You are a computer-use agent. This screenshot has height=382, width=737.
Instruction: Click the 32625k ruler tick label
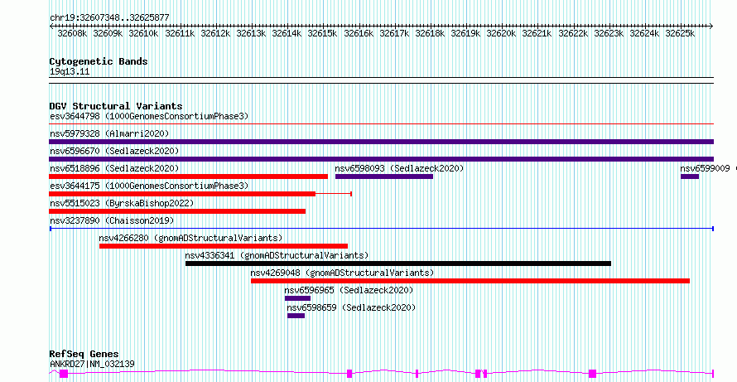[680, 33]
